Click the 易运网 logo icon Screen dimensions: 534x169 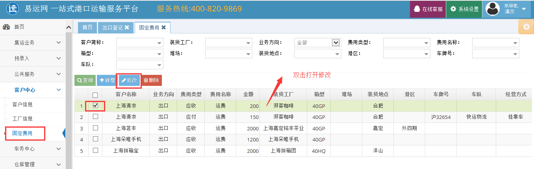coord(14,9)
